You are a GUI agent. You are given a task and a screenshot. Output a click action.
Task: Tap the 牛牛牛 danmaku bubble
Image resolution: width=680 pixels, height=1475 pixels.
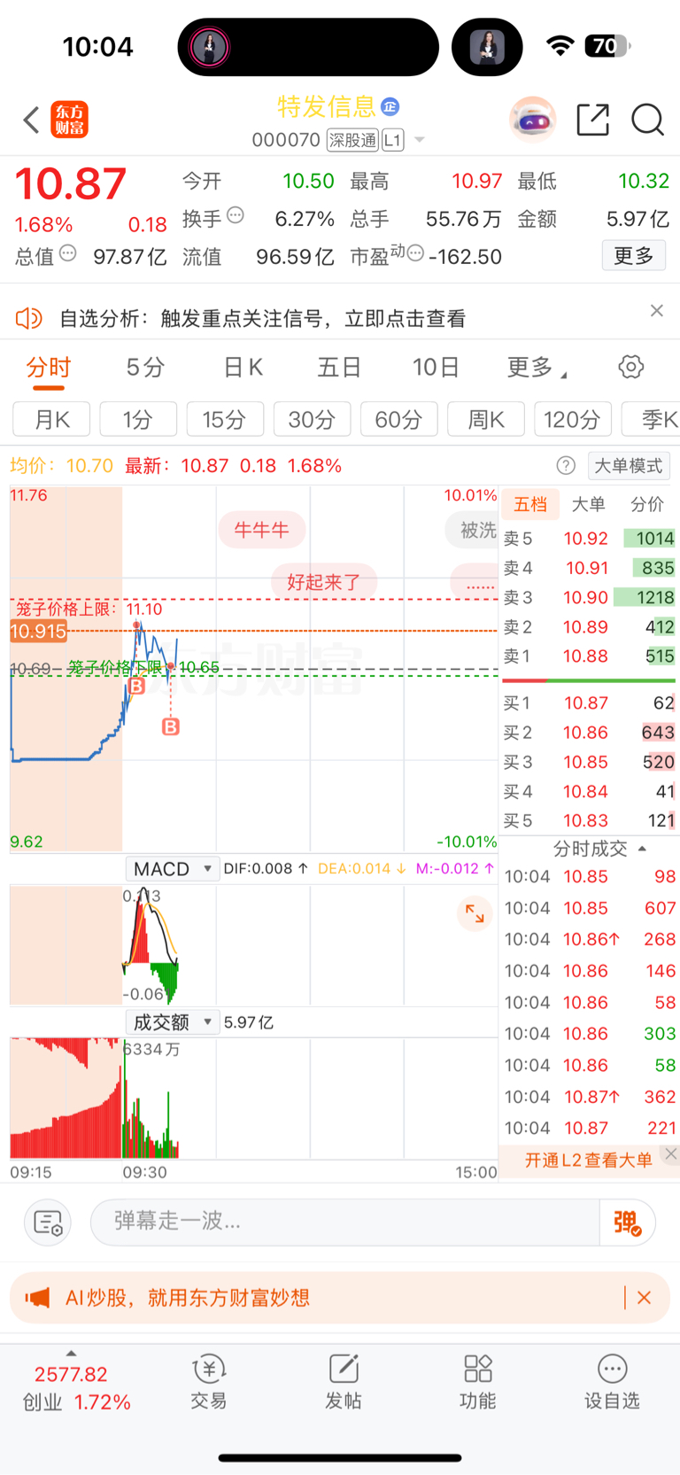click(261, 530)
